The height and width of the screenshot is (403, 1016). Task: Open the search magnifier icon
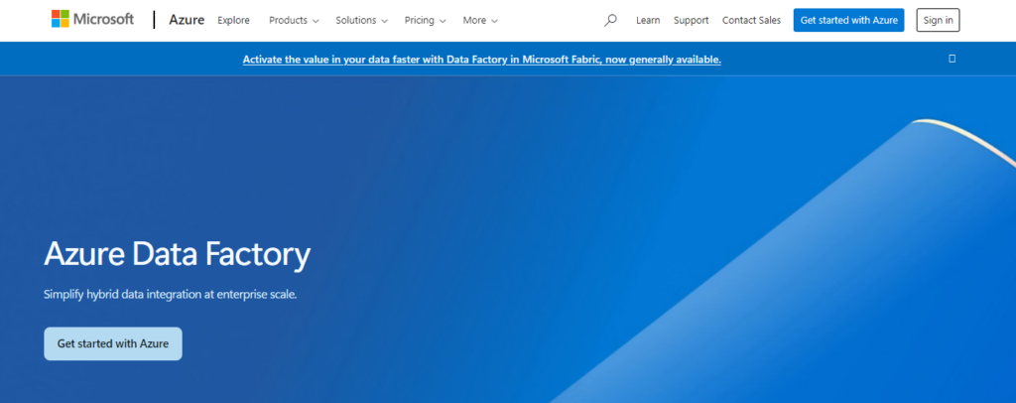point(610,20)
